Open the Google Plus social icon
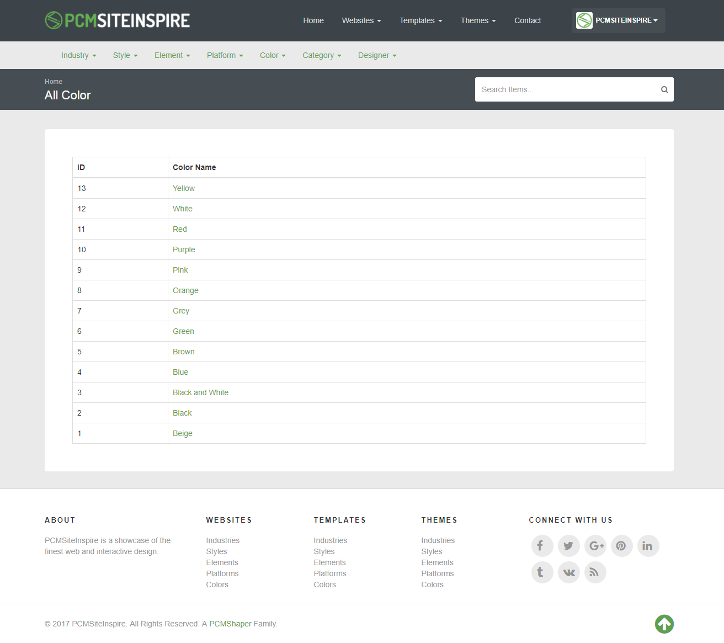The width and height of the screenshot is (724, 643). click(x=595, y=546)
